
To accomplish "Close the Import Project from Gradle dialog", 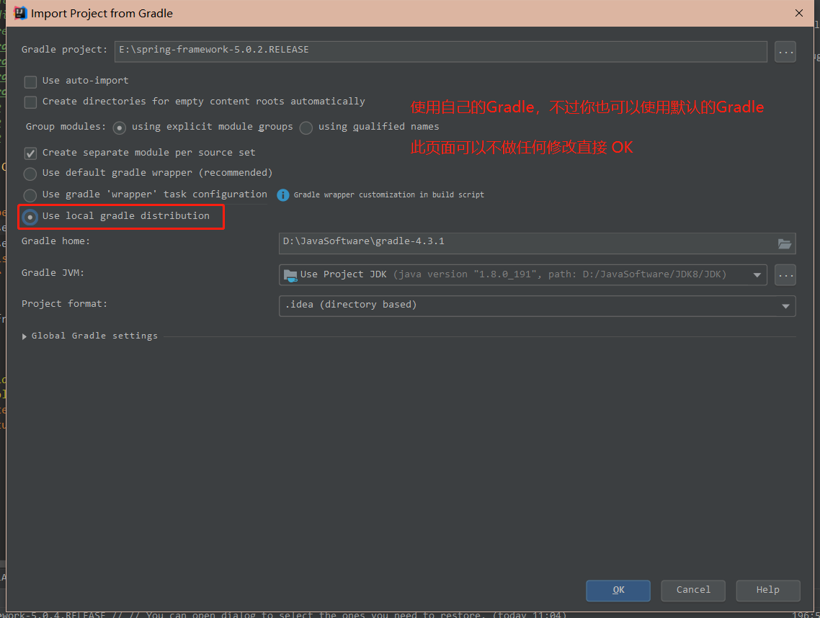I will click(x=798, y=13).
